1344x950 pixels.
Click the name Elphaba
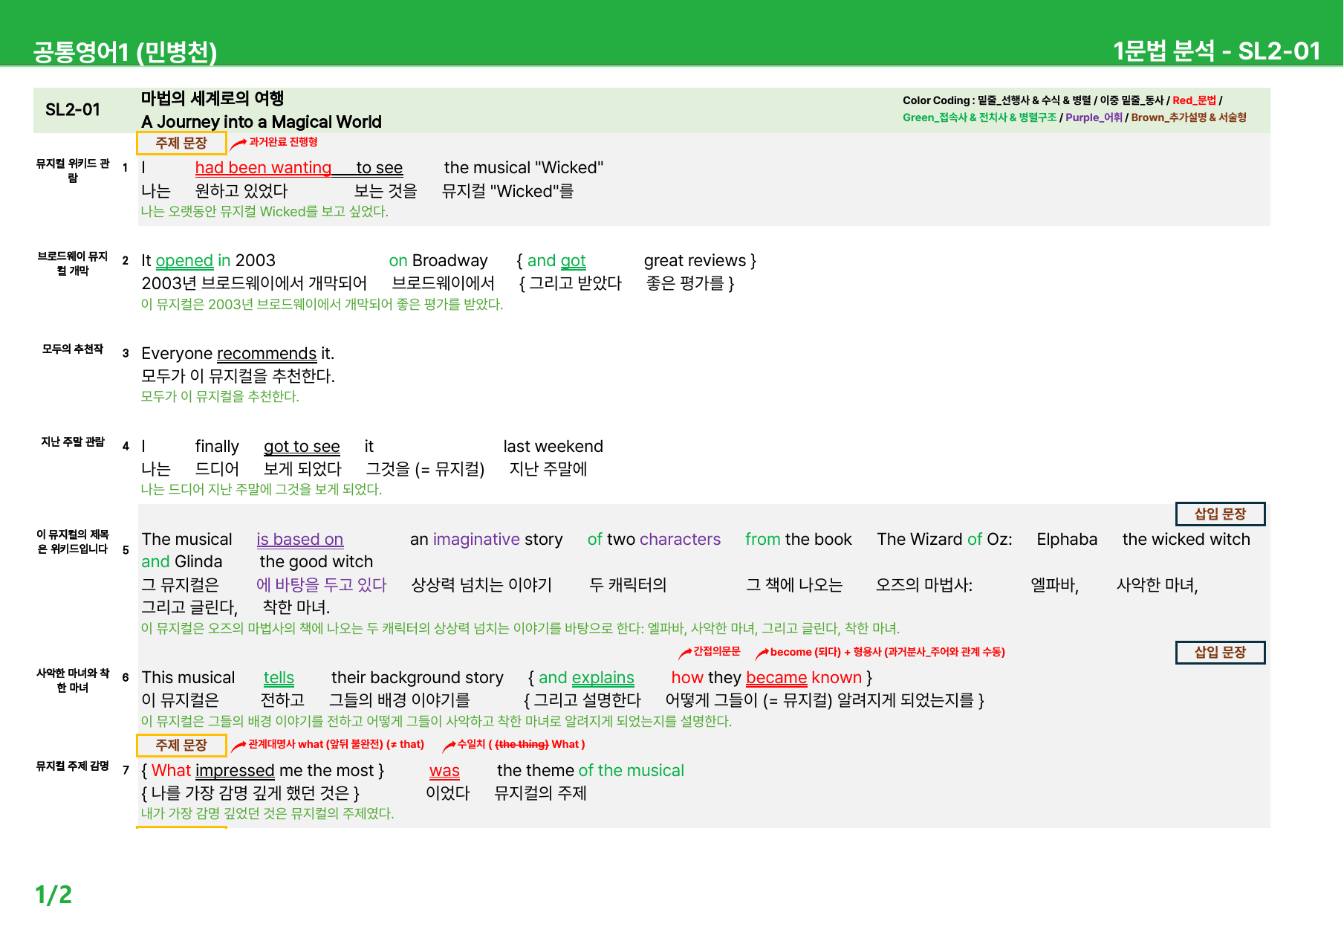[1067, 540]
